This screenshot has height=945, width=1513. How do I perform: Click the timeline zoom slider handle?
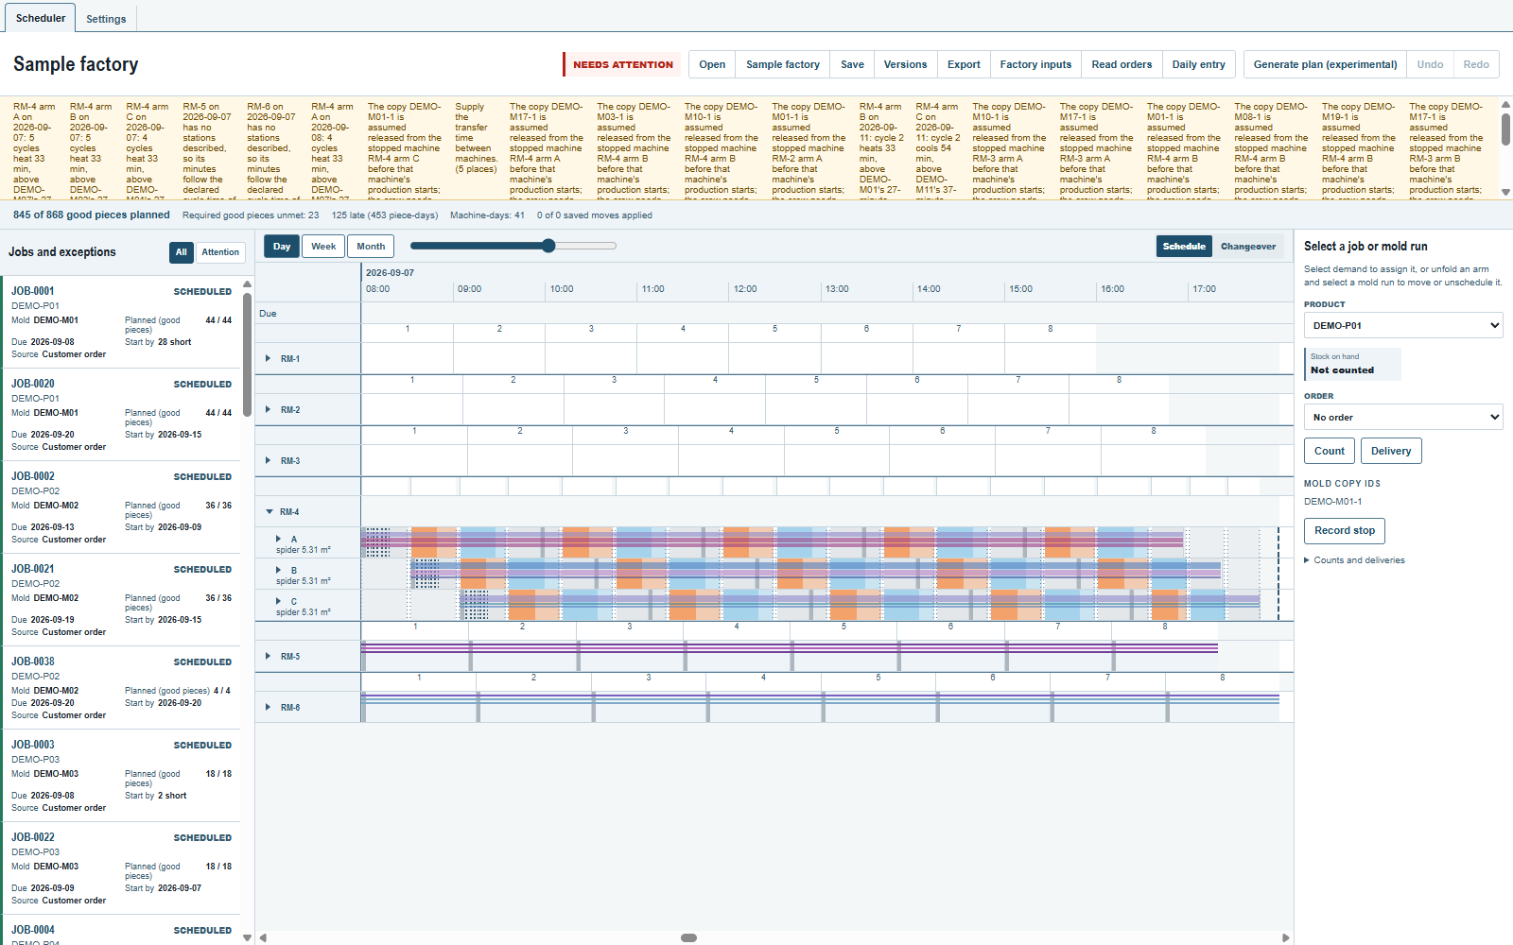(548, 246)
